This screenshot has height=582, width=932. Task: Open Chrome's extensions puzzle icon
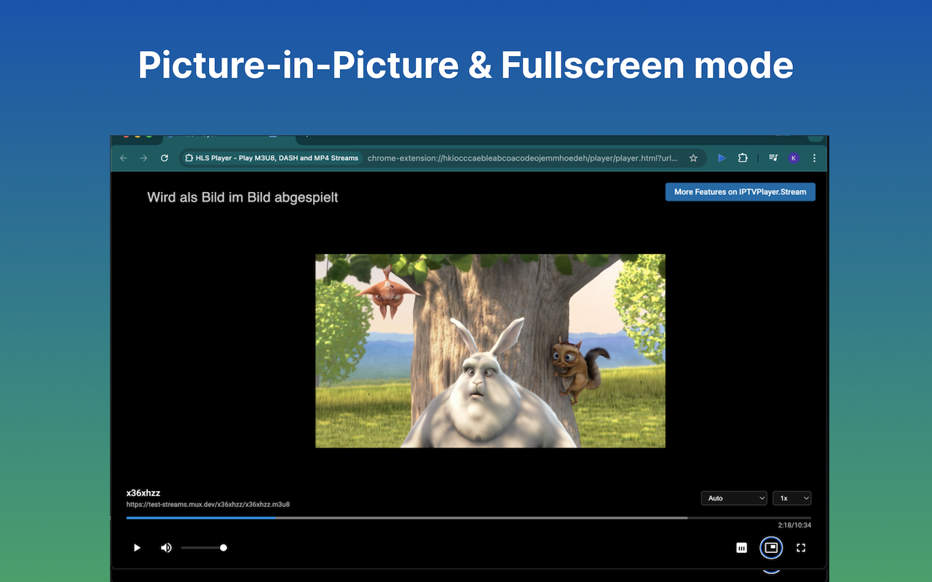(741, 158)
